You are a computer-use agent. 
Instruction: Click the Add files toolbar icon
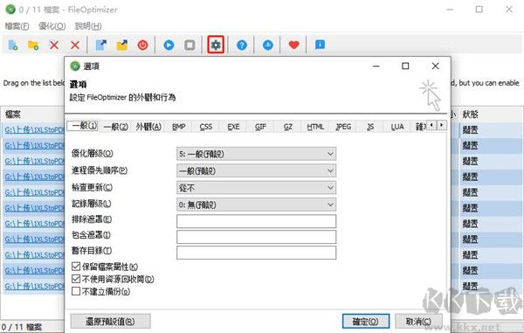(x=13, y=45)
